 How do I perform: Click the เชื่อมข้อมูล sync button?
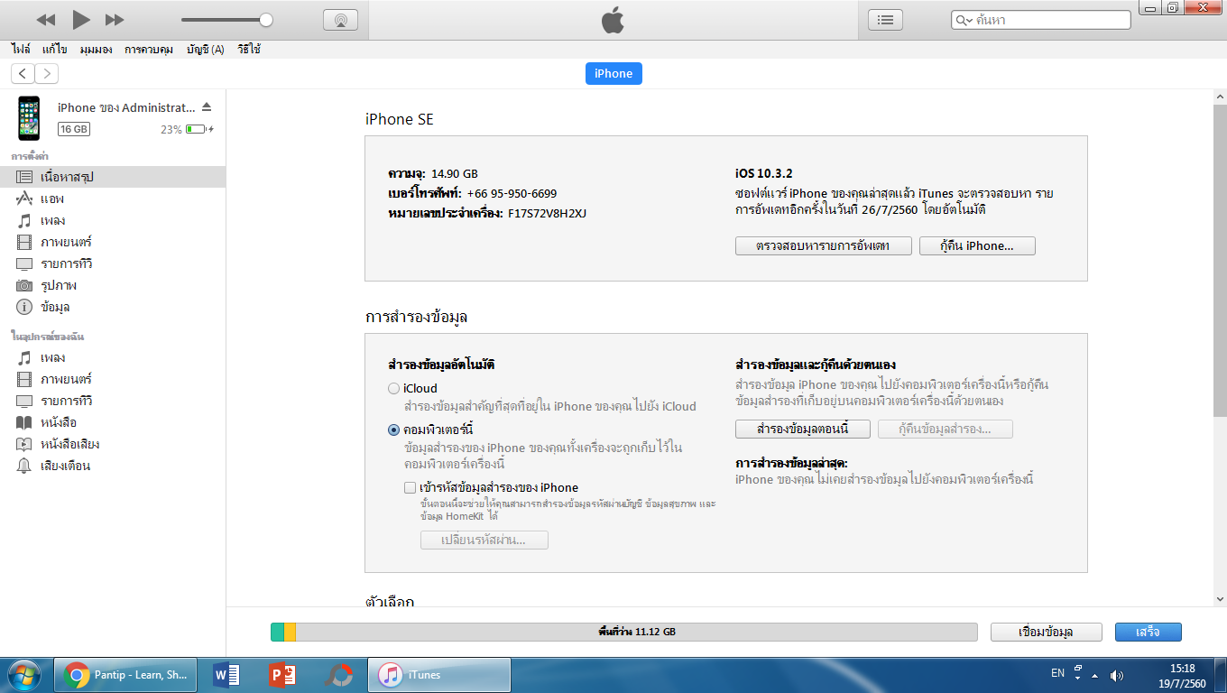[1046, 632]
